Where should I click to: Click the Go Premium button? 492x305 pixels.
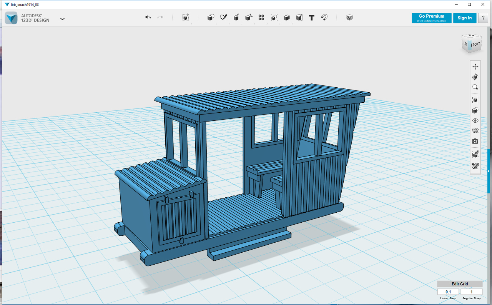[431, 18]
